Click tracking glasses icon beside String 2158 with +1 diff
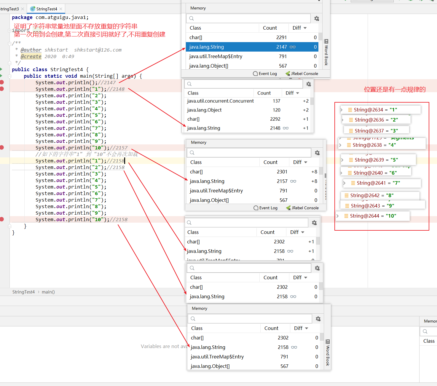The height and width of the screenshot is (386, 437). [290, 251]
